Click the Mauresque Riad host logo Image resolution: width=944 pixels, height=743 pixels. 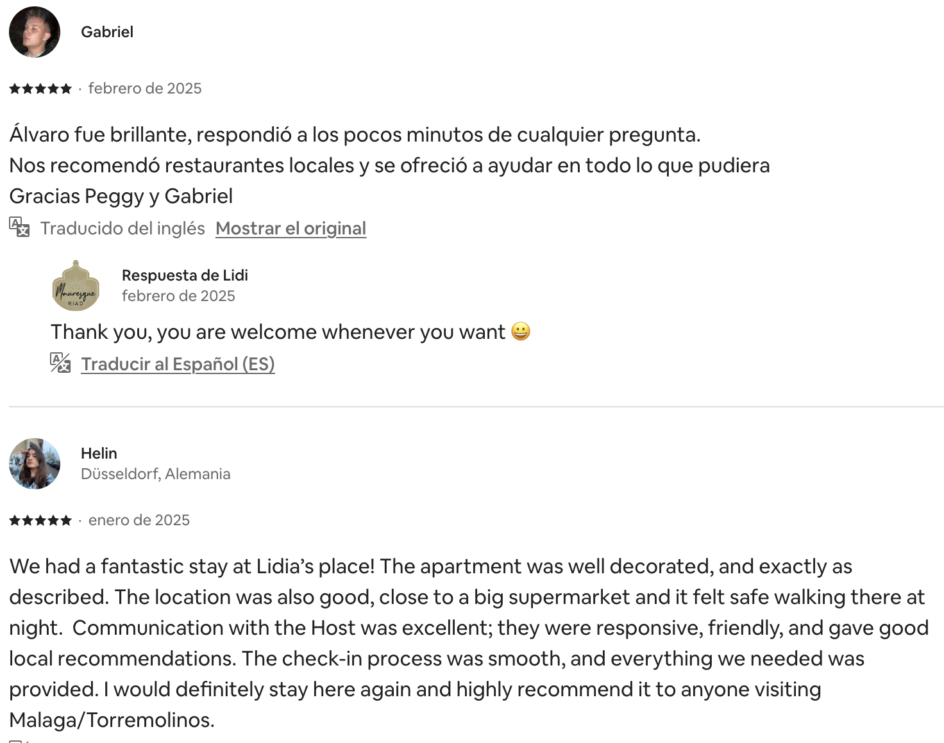coord(76,286)
